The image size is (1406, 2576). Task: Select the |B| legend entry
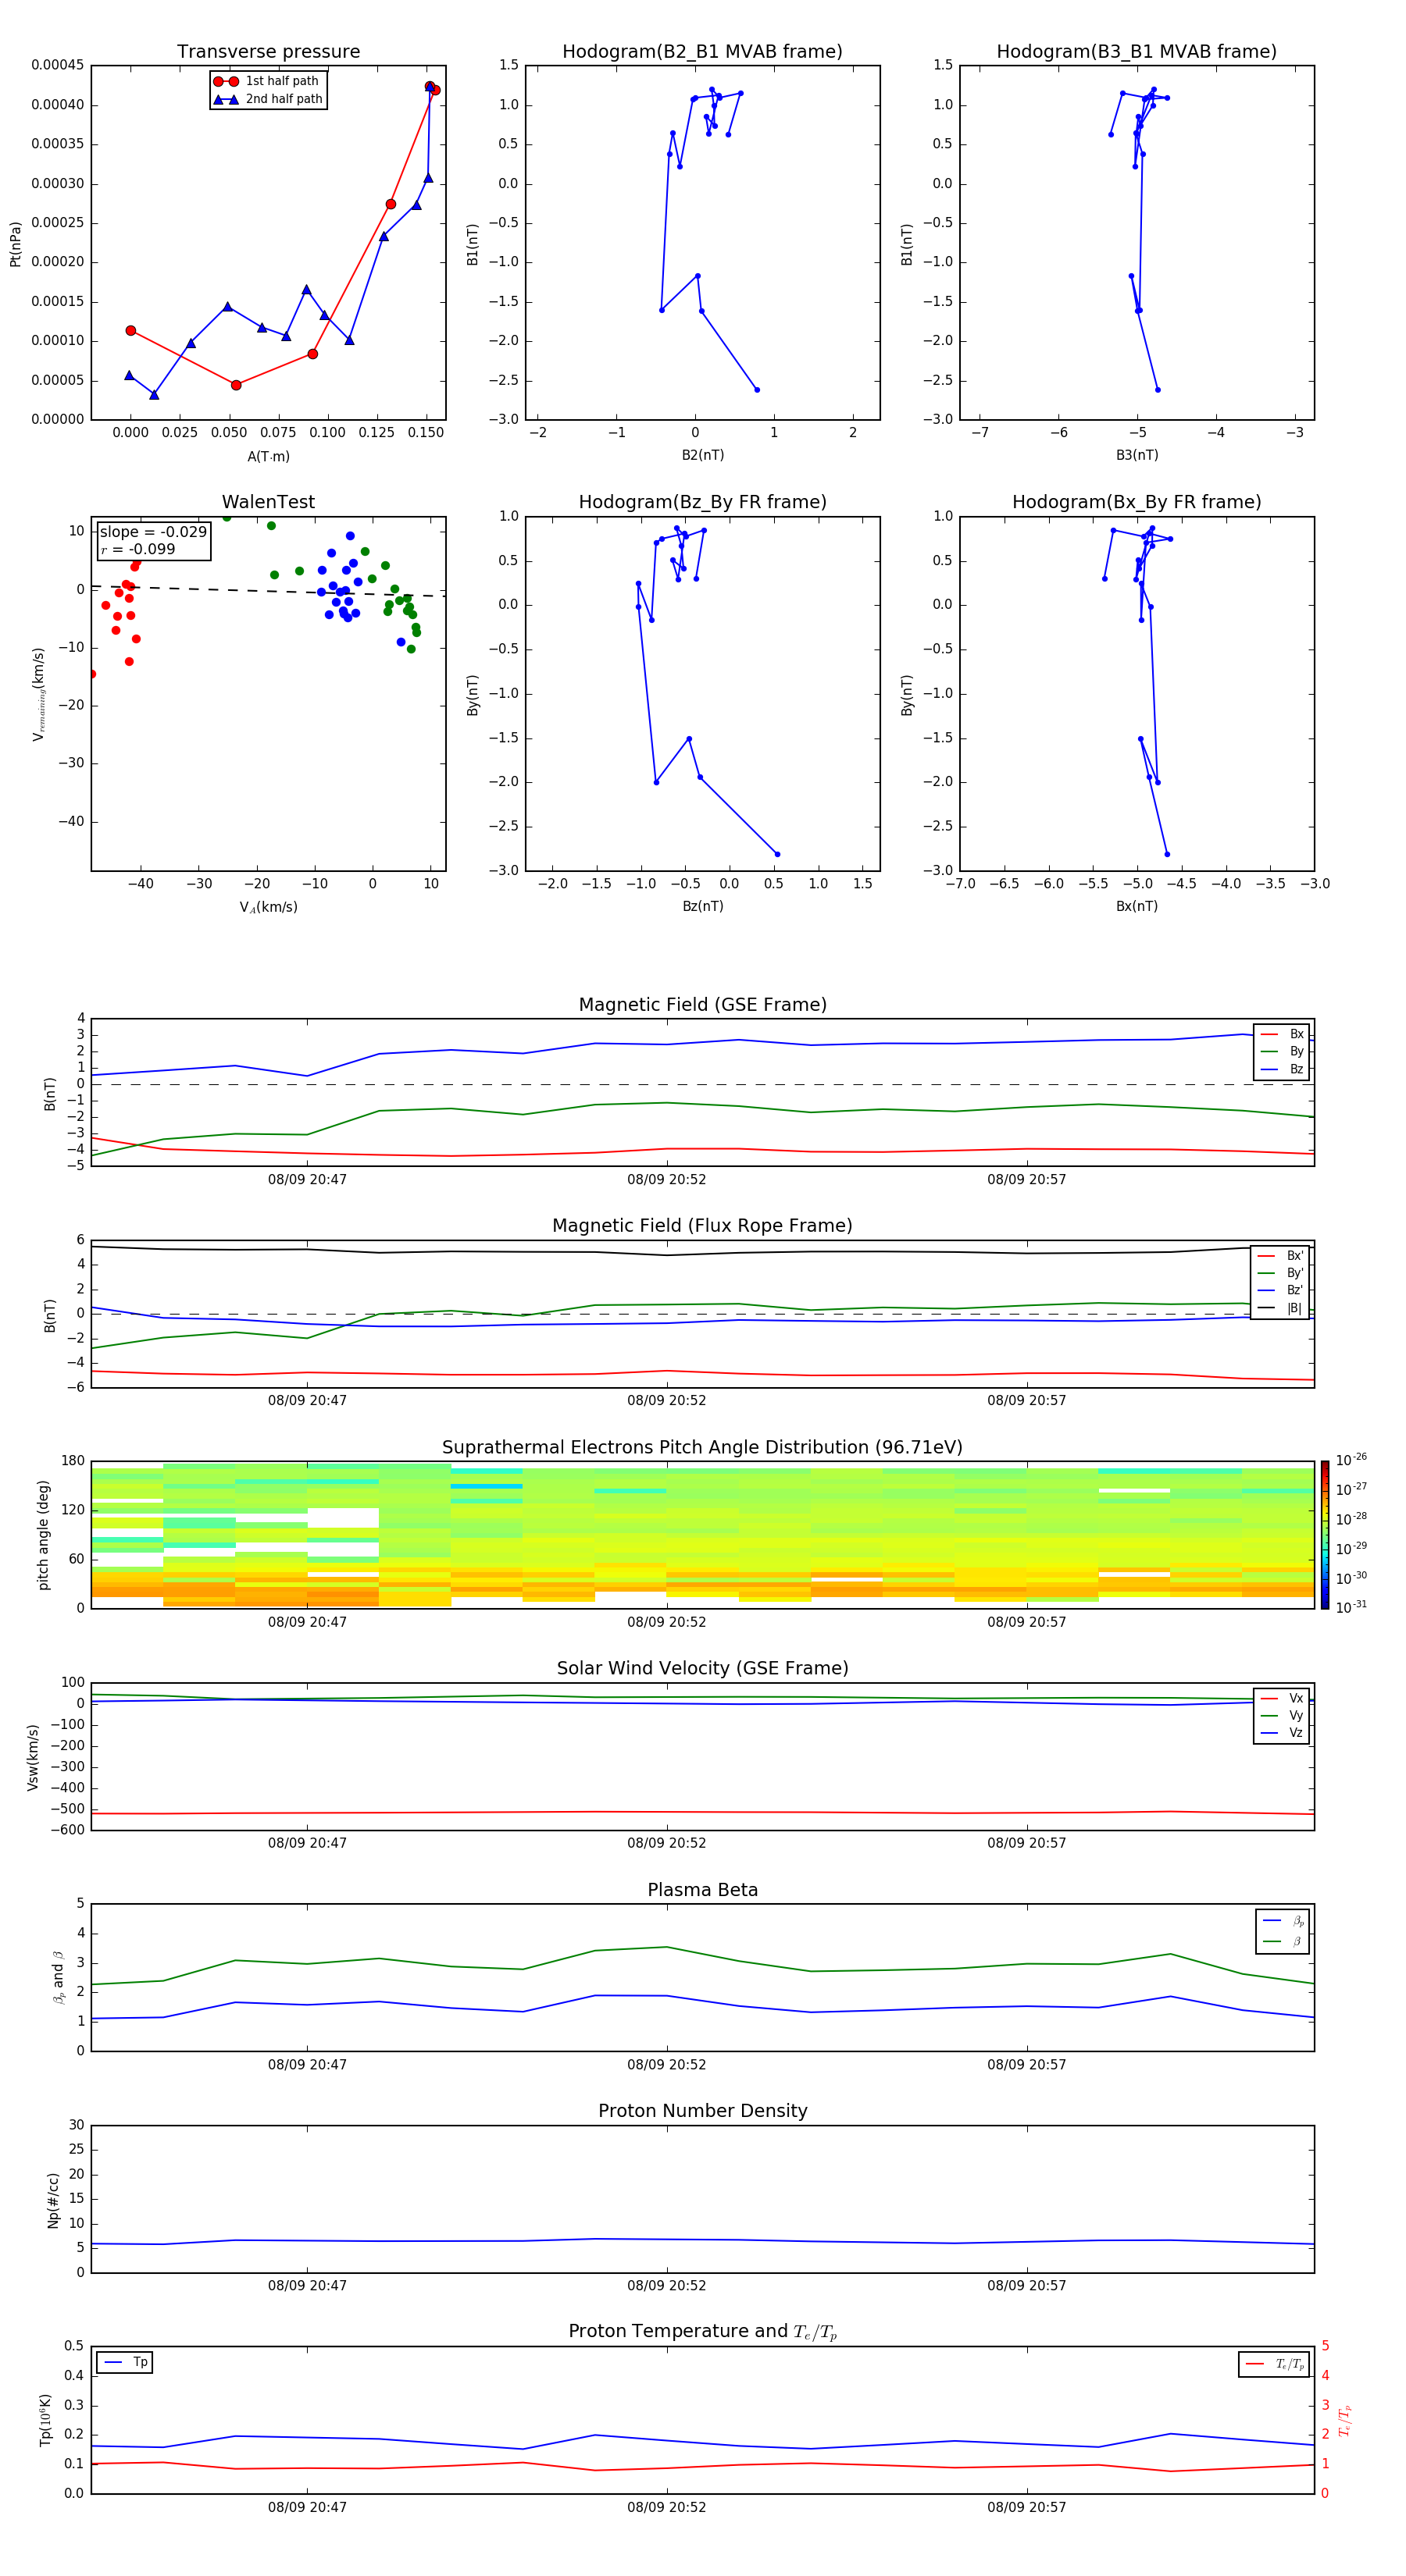(x=1281, y=1308)
